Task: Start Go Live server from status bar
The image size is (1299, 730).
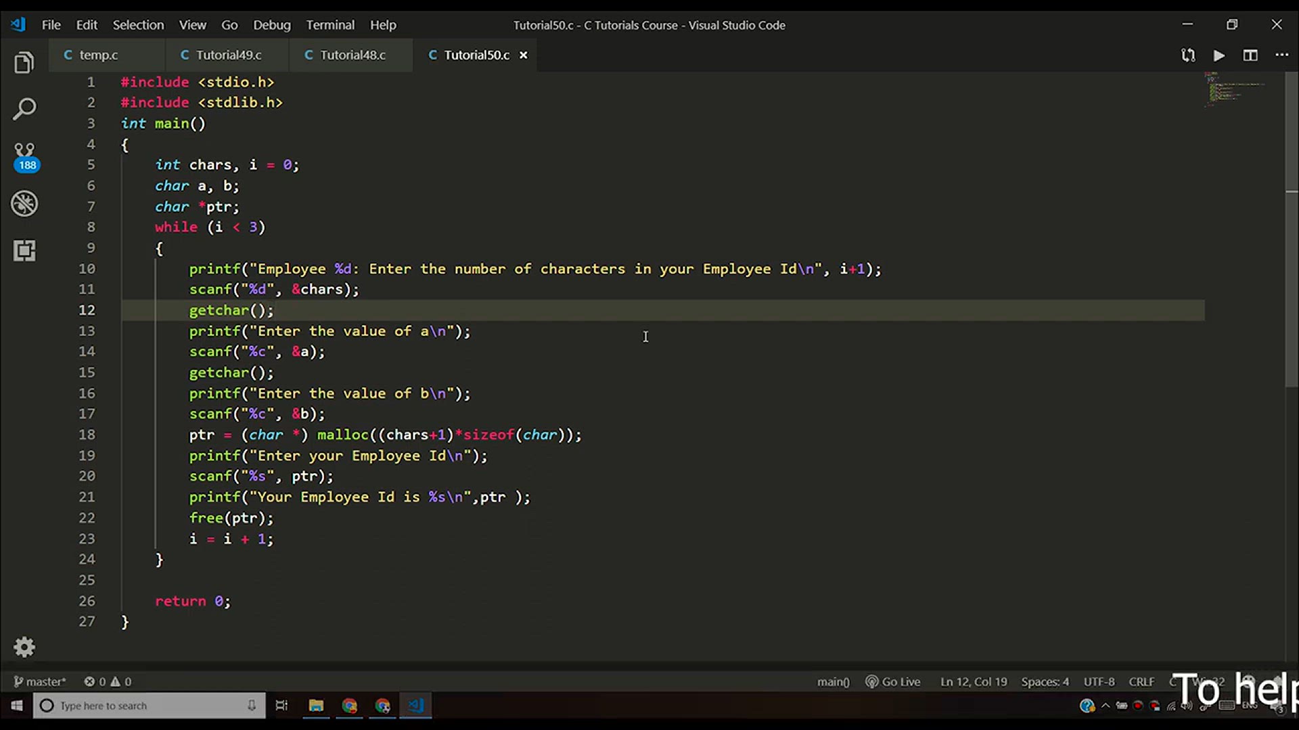Action: 893,681
